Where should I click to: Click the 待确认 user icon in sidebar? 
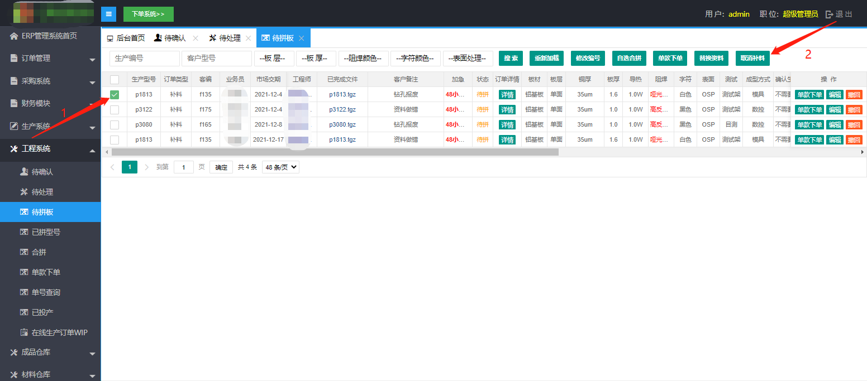[x=24, y=172]
